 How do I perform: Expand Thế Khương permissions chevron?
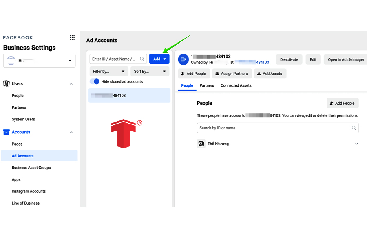[x=356, y=144]
